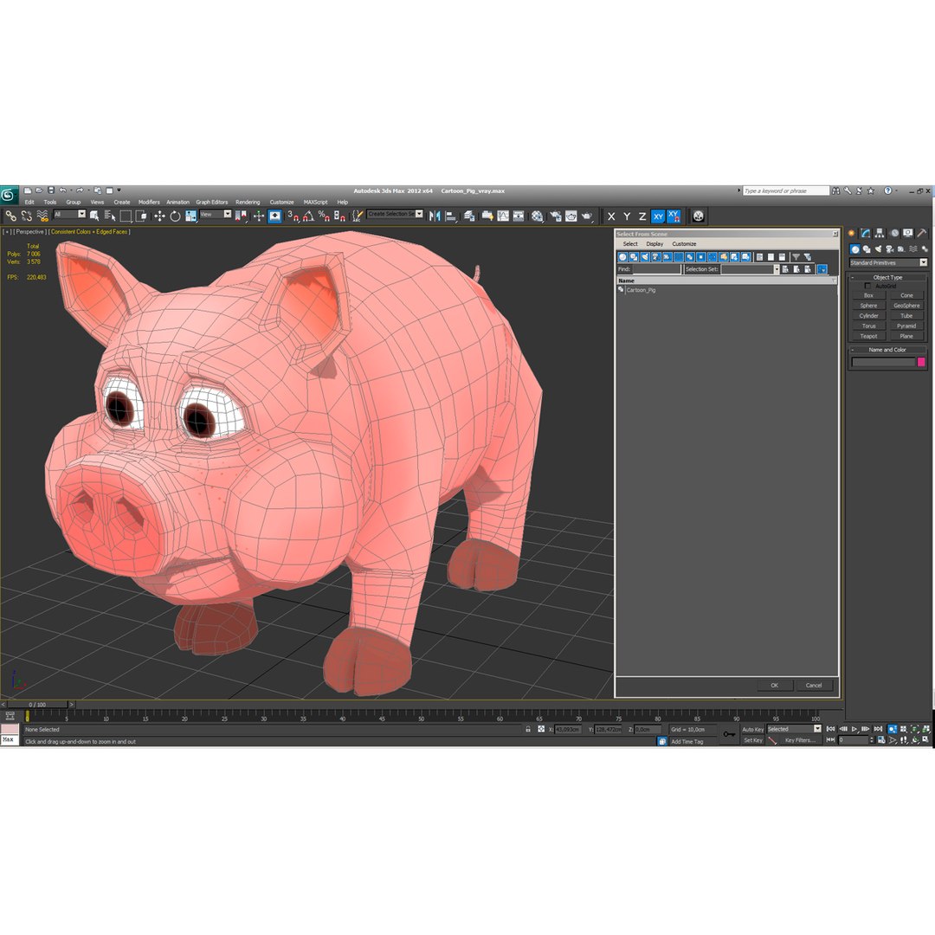Open the Modifiers menu
The image size is (935, 935).
coord(149,202)
